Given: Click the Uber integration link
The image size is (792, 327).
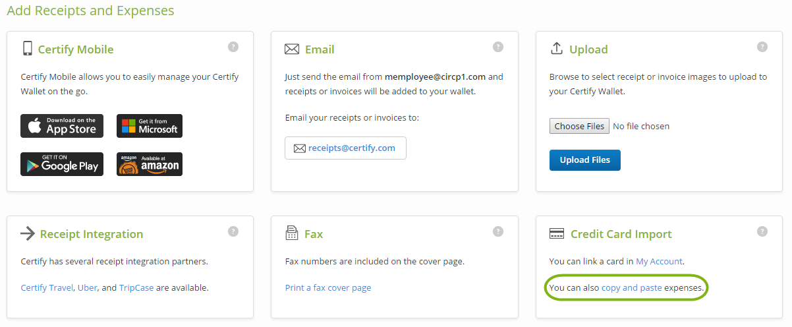Looking at the screenshot, I should (x=87, y=288).
